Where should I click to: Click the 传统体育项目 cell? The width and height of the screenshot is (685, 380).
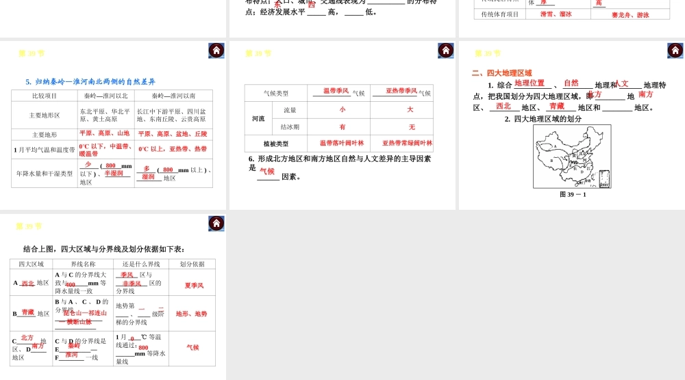pos(500,14)
